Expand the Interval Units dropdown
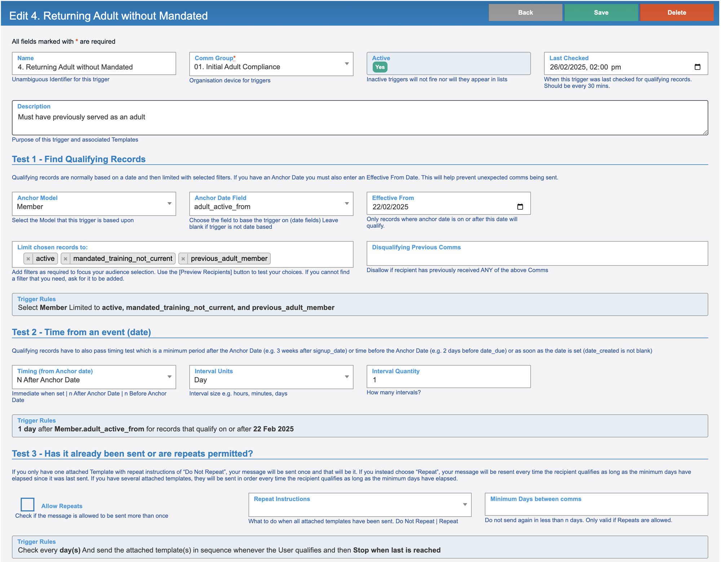Viewport: 721px width, 562px height. coord(271,377)
